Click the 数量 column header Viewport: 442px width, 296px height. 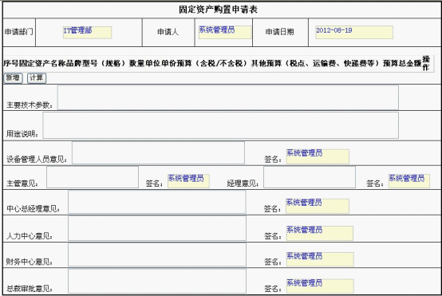(x=136, y=63)
